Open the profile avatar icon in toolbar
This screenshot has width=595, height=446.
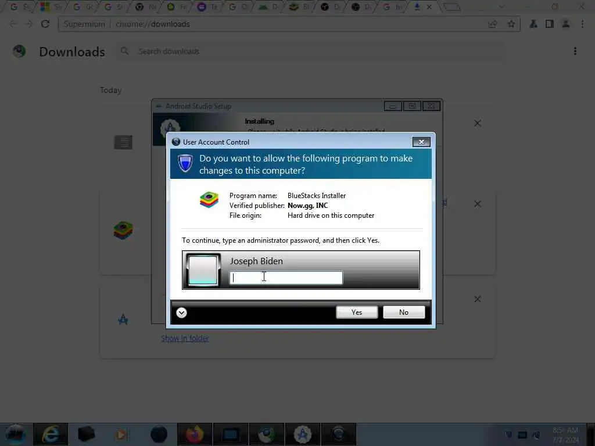pyautogui.click(x=565, y=24)
